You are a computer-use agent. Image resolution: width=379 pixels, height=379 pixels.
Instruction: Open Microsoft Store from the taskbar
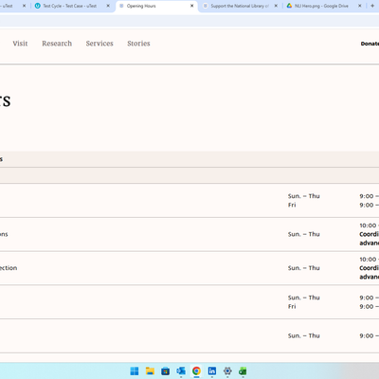click(x=165, y=371)
